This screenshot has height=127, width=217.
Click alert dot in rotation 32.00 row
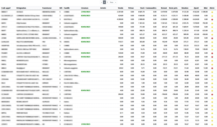point(212,83)
